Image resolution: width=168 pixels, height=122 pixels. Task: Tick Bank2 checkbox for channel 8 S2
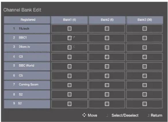107,95
